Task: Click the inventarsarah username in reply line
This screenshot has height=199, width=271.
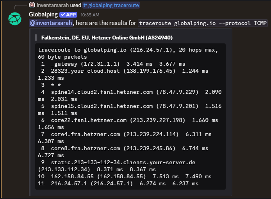Action: [53, 5]
